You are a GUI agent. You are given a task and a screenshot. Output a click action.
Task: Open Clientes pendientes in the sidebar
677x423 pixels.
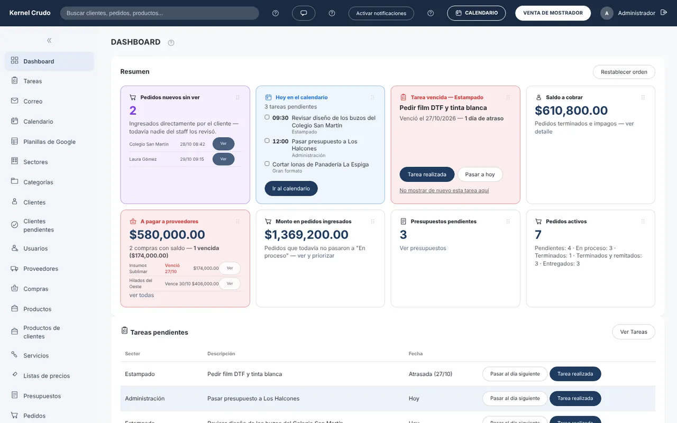49,226
